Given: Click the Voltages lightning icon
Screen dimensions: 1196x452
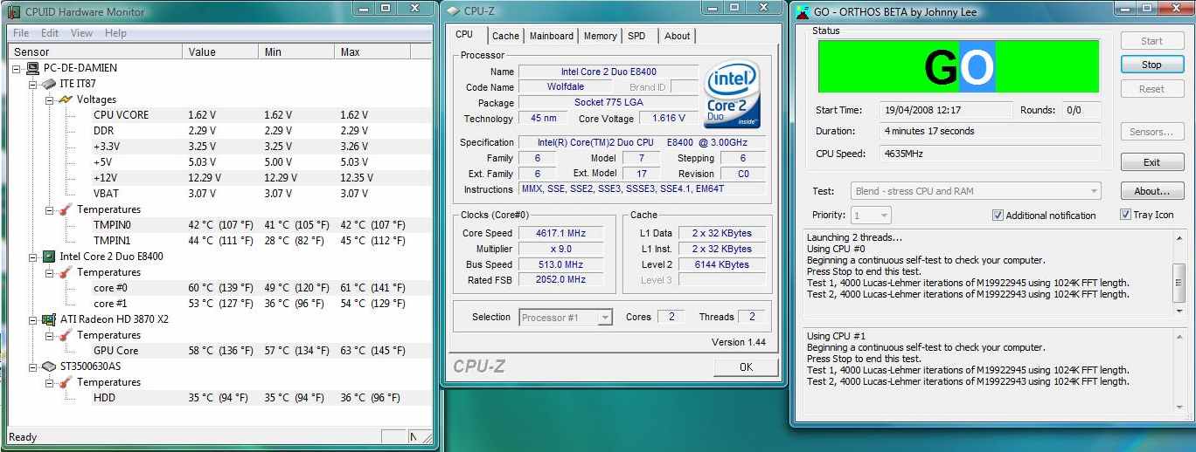Looking at the screenshot, I should click(x=66, y=99).
